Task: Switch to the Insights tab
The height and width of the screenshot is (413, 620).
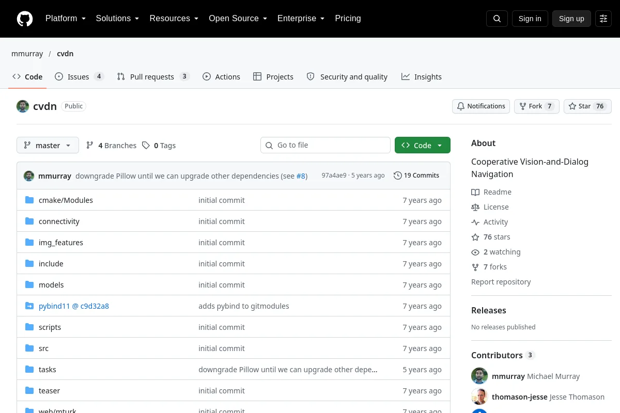Action: (x=421, y=77)
